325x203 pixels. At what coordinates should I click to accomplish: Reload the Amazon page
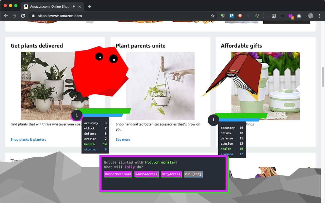(x=23, y=16)
